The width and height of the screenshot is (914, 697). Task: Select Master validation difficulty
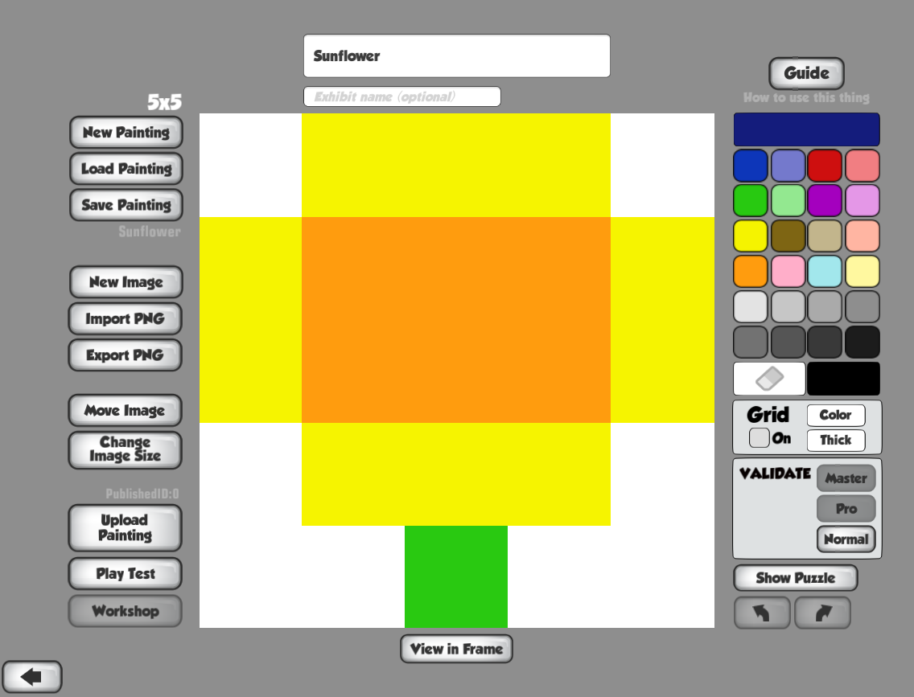[846, 478]
